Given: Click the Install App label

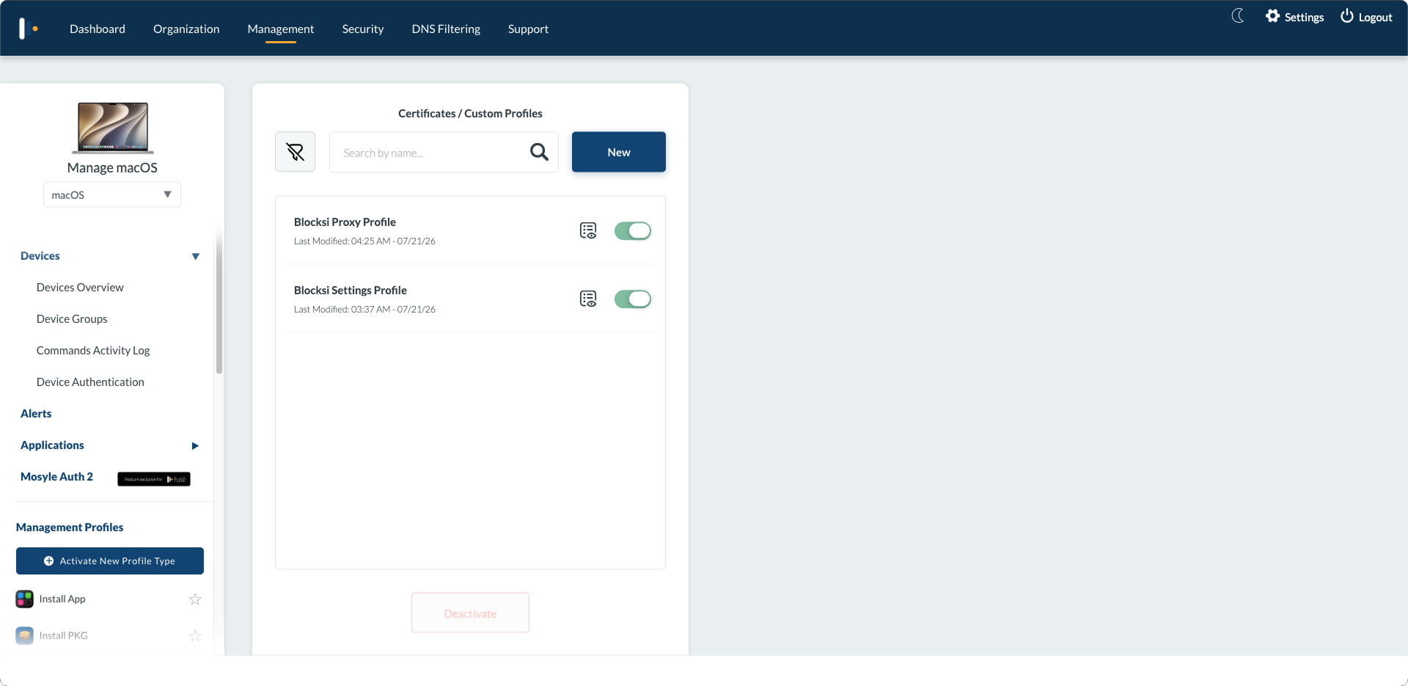Looking at the screenshot, I should pos(62,599).
